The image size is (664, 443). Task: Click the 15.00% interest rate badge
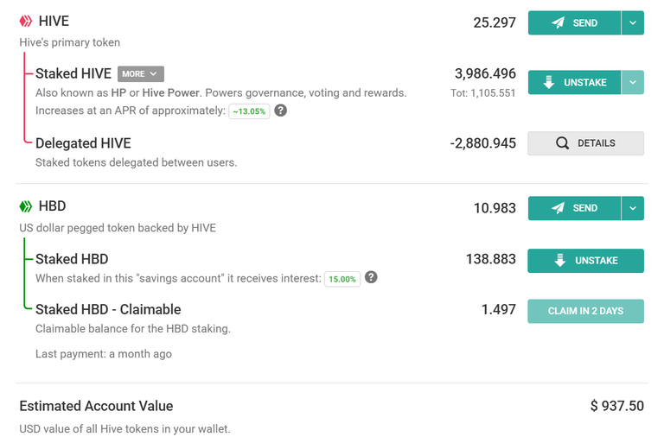(x=342, y=279)
